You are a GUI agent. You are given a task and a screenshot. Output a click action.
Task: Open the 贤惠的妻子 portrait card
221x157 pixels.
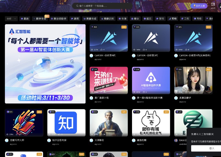pyautogui.click(x=193, y=80)
